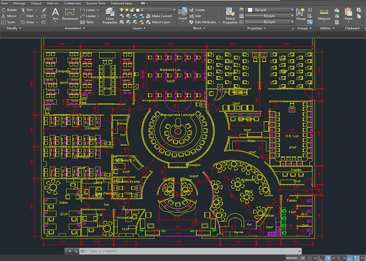Select the Match Properties tool
This screenshot has width=366, height=261.
tap(230, 16)
